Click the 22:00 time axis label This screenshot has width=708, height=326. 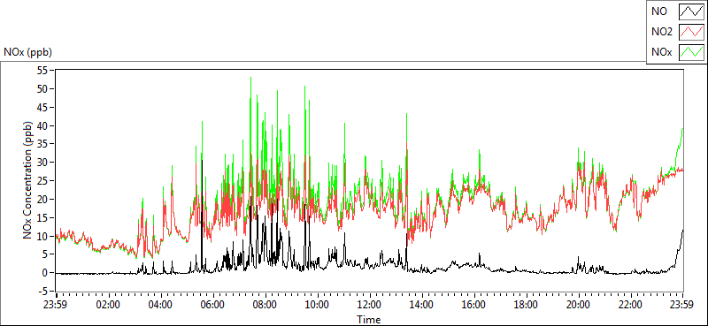pyautogui.click(x=631, y=305)
